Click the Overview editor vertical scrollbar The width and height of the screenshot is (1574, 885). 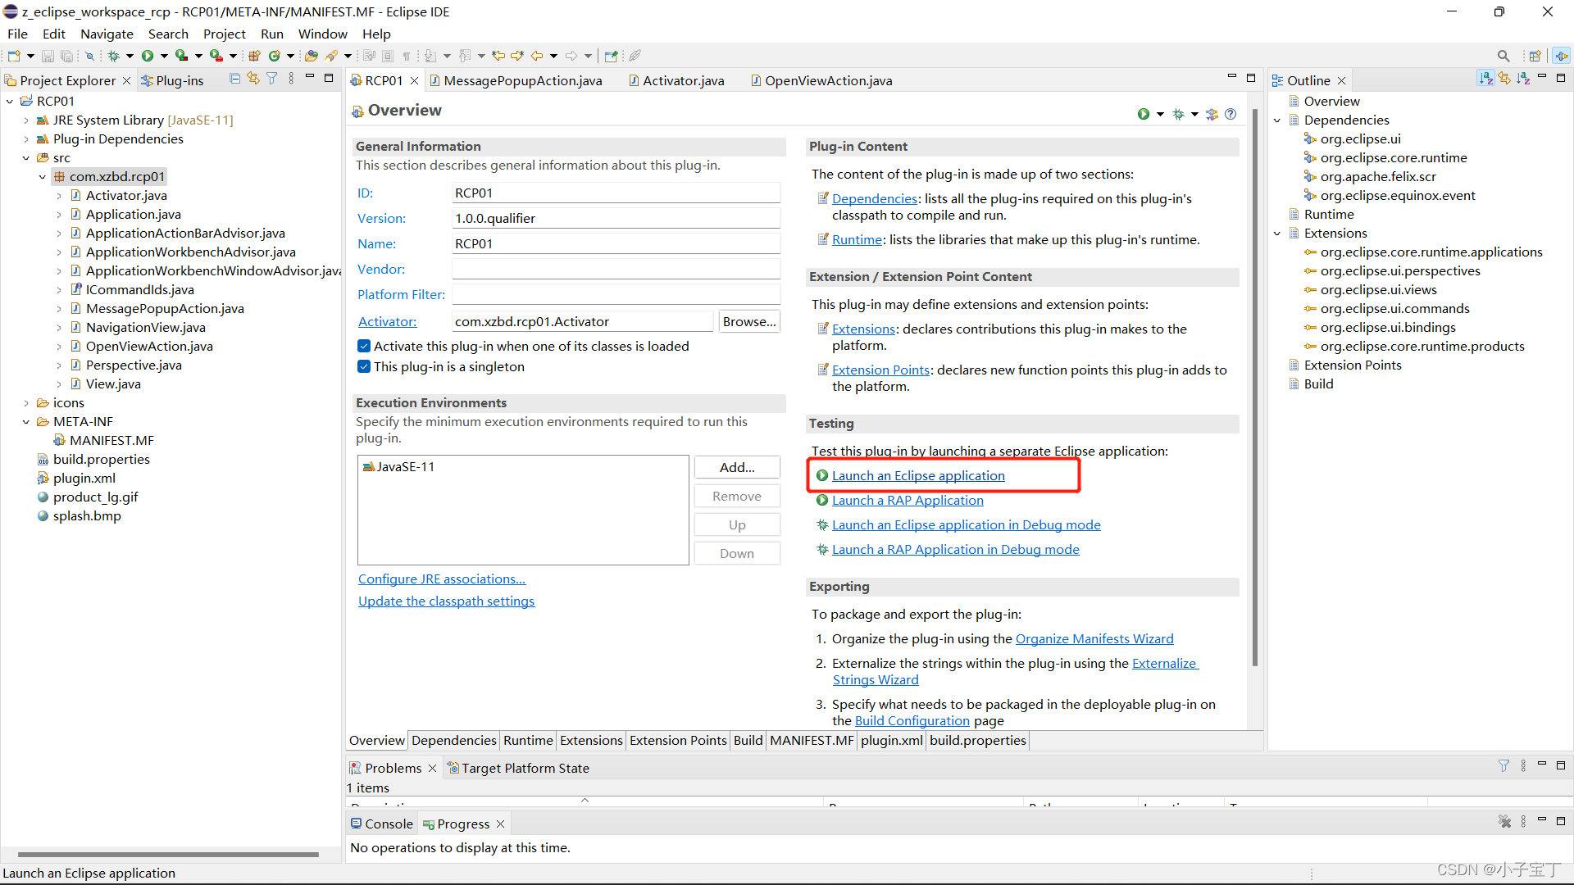click(x=1254, y=387)
